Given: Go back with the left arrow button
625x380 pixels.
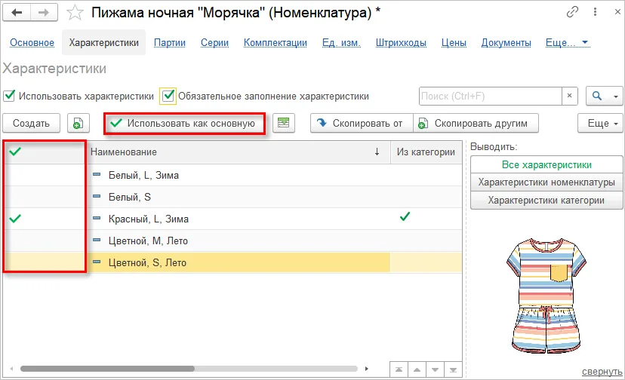Looking at the screenshot, I should 17,12.
